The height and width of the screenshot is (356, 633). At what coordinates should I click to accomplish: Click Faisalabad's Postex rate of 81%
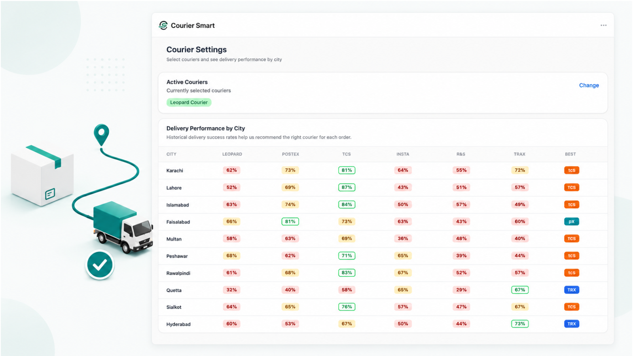click(290, 222)
